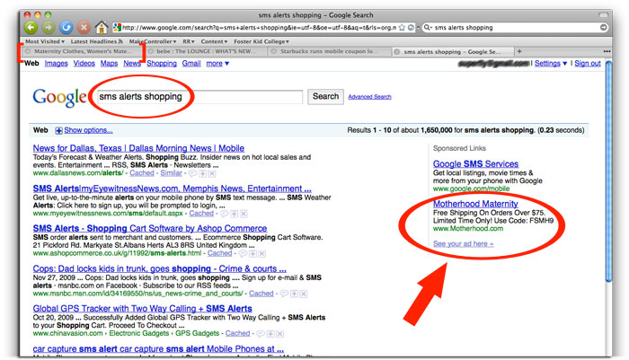Click the tab overflow dots icon

[x=607, y=51]
